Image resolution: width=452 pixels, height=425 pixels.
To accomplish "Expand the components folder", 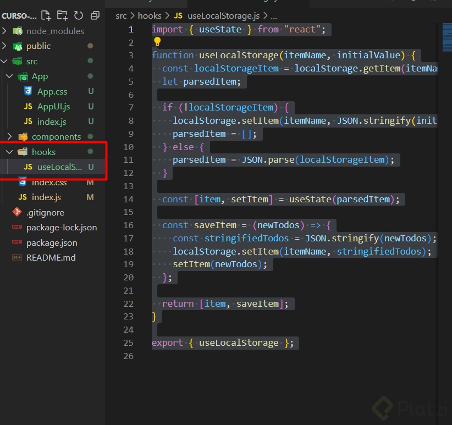I will click(x=10, y=136).
